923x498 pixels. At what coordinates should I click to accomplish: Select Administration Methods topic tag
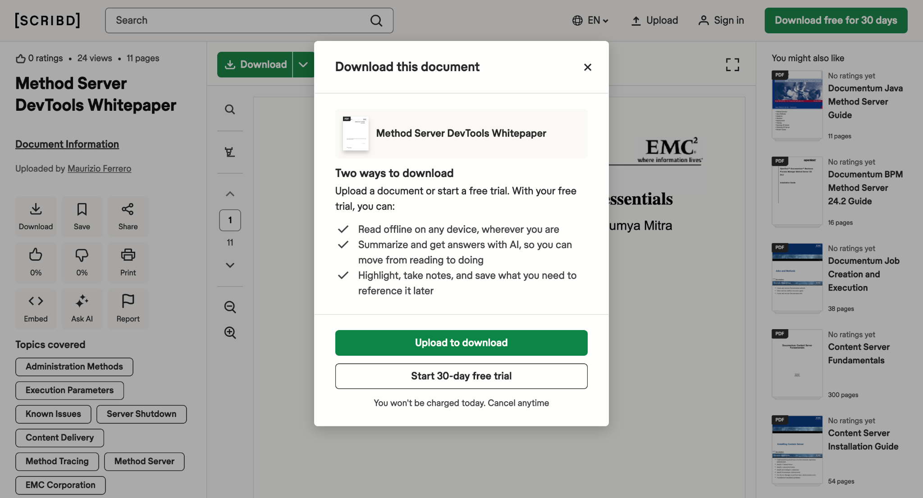tap(74, 367)
